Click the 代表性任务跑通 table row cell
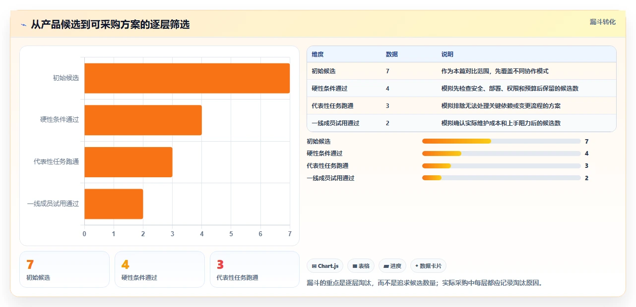Viewport: 636px width, 307px height. tap(332, 106)
